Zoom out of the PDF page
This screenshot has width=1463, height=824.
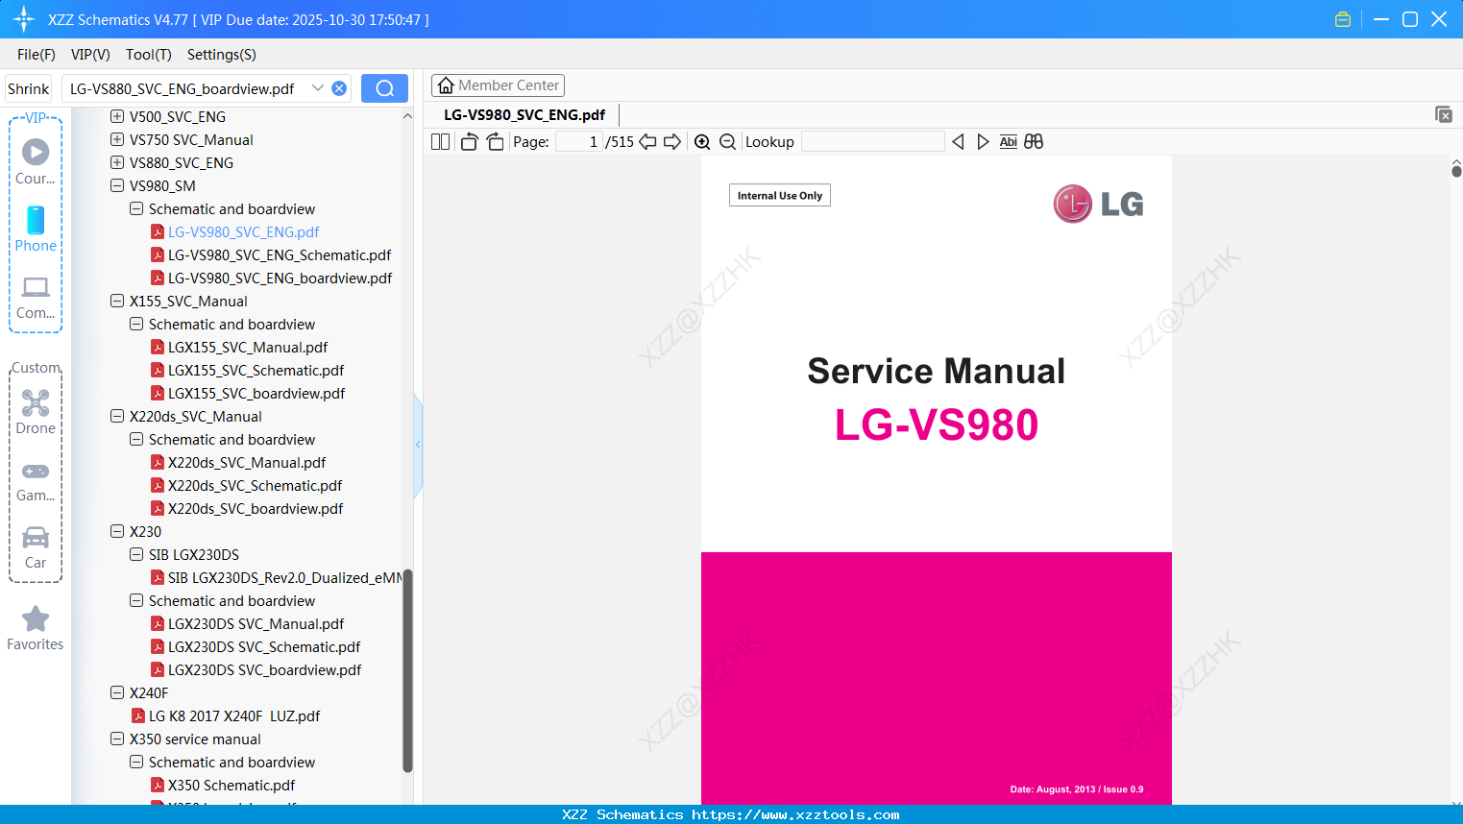727,141
